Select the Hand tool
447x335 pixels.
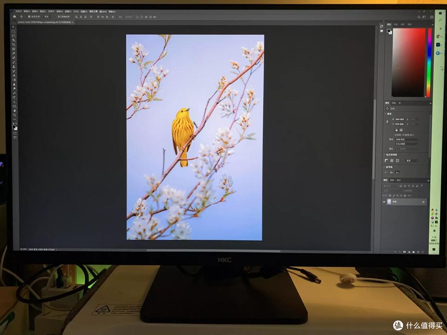[14, 110]
